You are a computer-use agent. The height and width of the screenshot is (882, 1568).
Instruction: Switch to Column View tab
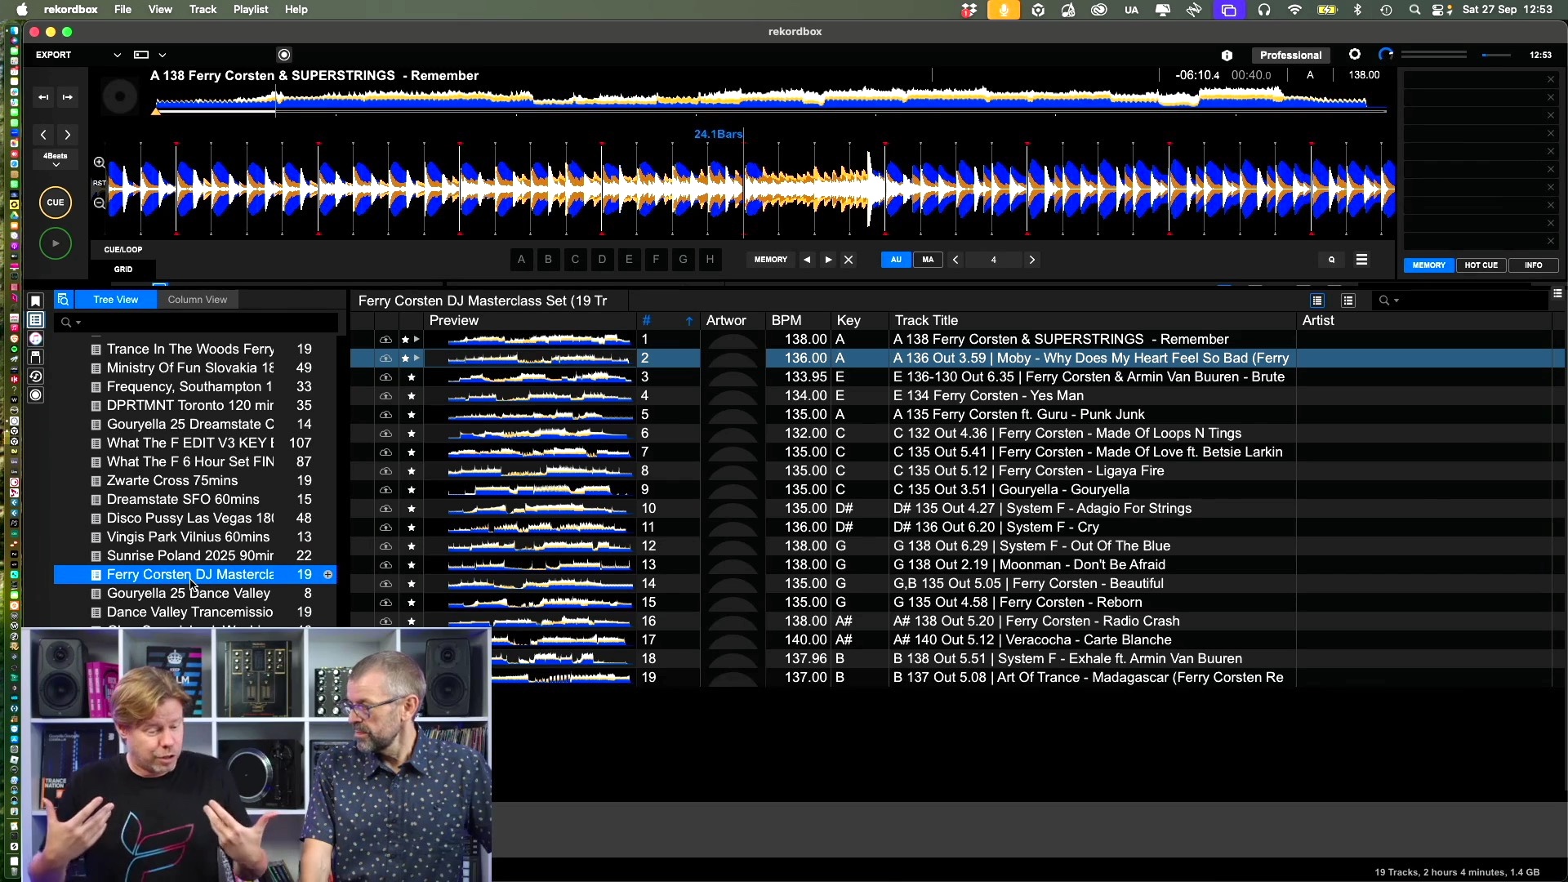pos(197,300)
